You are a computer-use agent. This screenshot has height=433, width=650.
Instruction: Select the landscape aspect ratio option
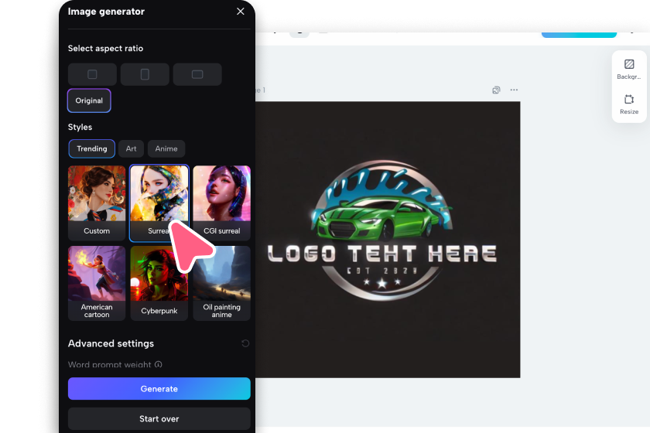pos(197,74)
